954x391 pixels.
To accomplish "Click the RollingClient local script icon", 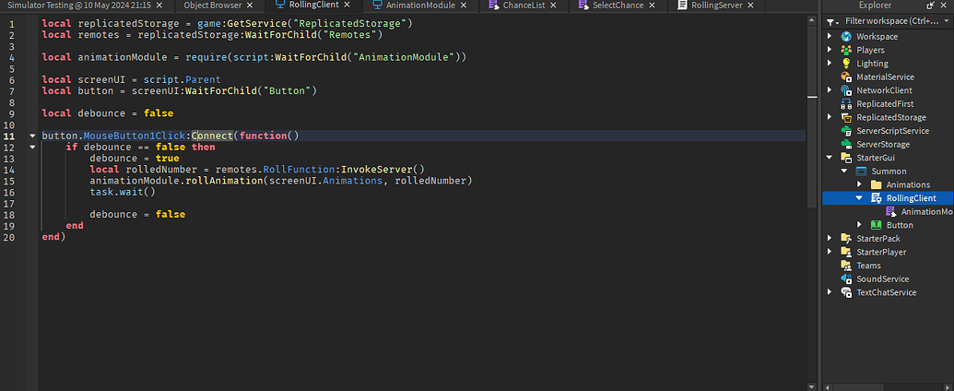I will point(877,198).
